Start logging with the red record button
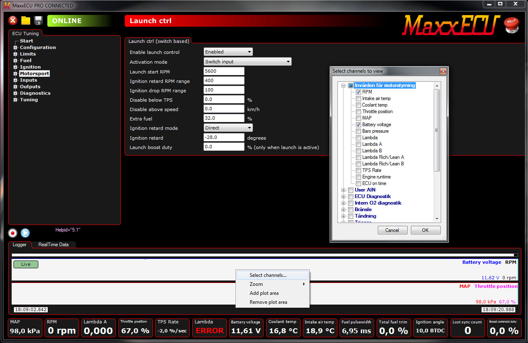 coord(13,233)
